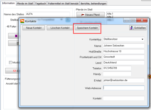Click the Telefon input field

pyautogui.click(x=117, y=68)
